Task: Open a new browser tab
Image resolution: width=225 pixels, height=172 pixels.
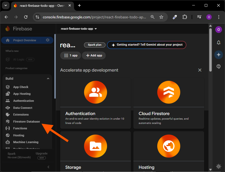Action: pos(79,6)
